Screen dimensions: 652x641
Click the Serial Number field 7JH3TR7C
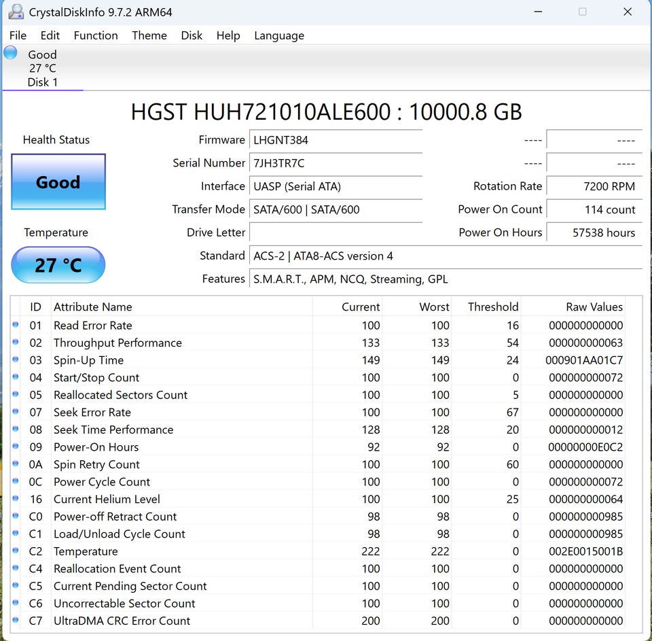[x=336, y=163]
